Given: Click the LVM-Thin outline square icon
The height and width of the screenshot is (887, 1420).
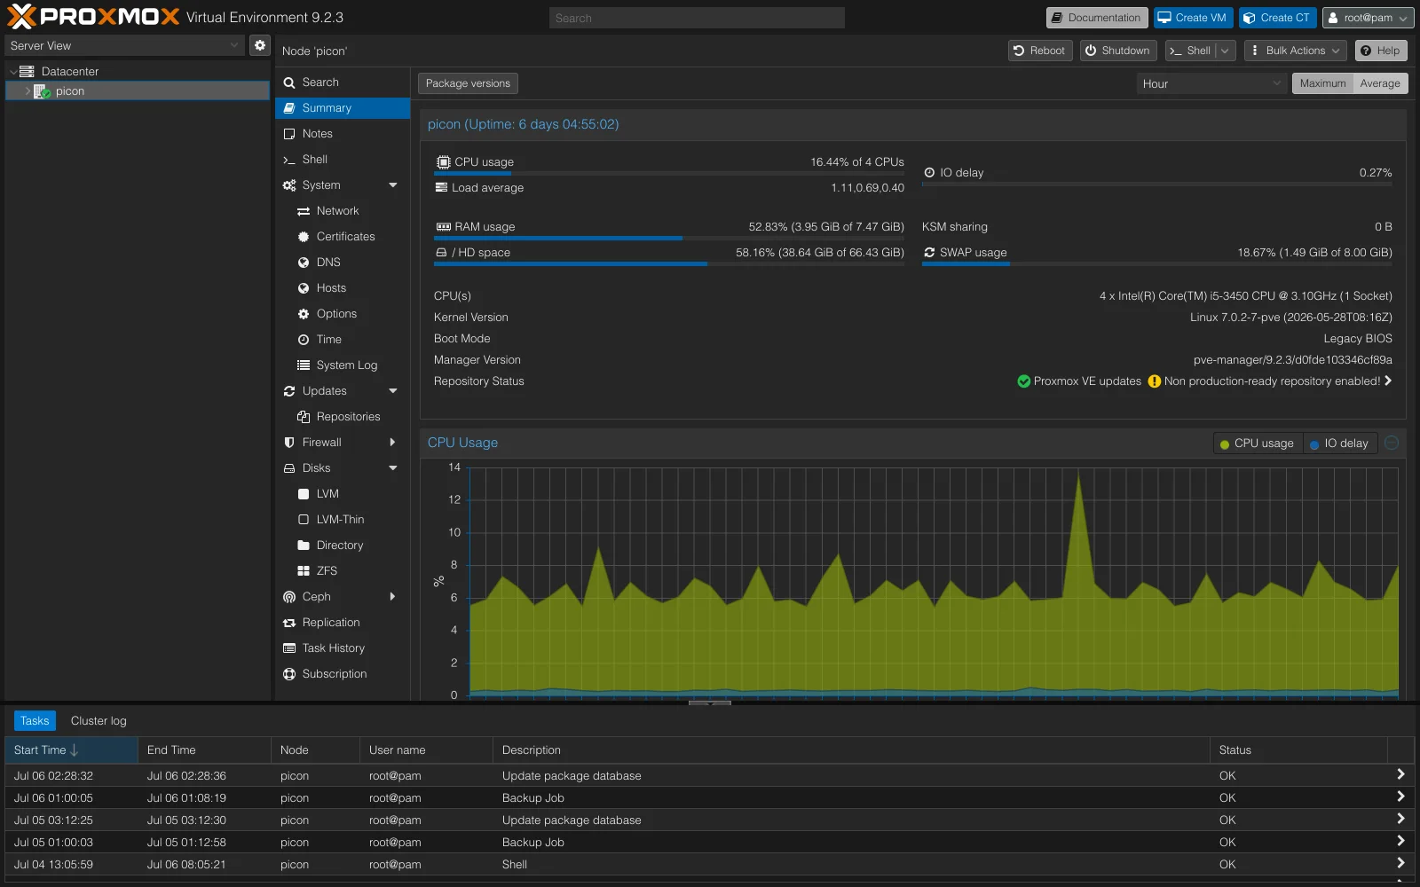Looking at the screenshot, I should point(304,520).
